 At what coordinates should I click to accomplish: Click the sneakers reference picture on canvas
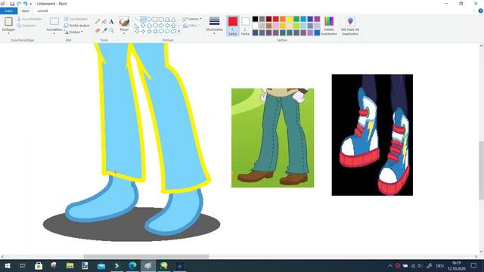372,134
